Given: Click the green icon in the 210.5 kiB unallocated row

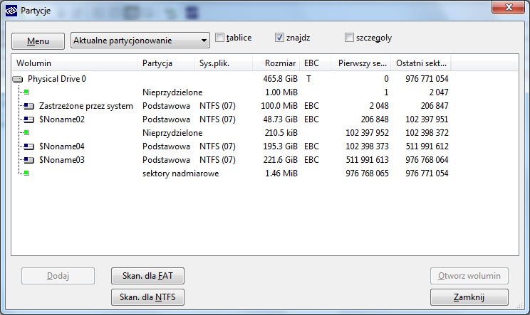Looking at the screenshot, I should [26, 132].
